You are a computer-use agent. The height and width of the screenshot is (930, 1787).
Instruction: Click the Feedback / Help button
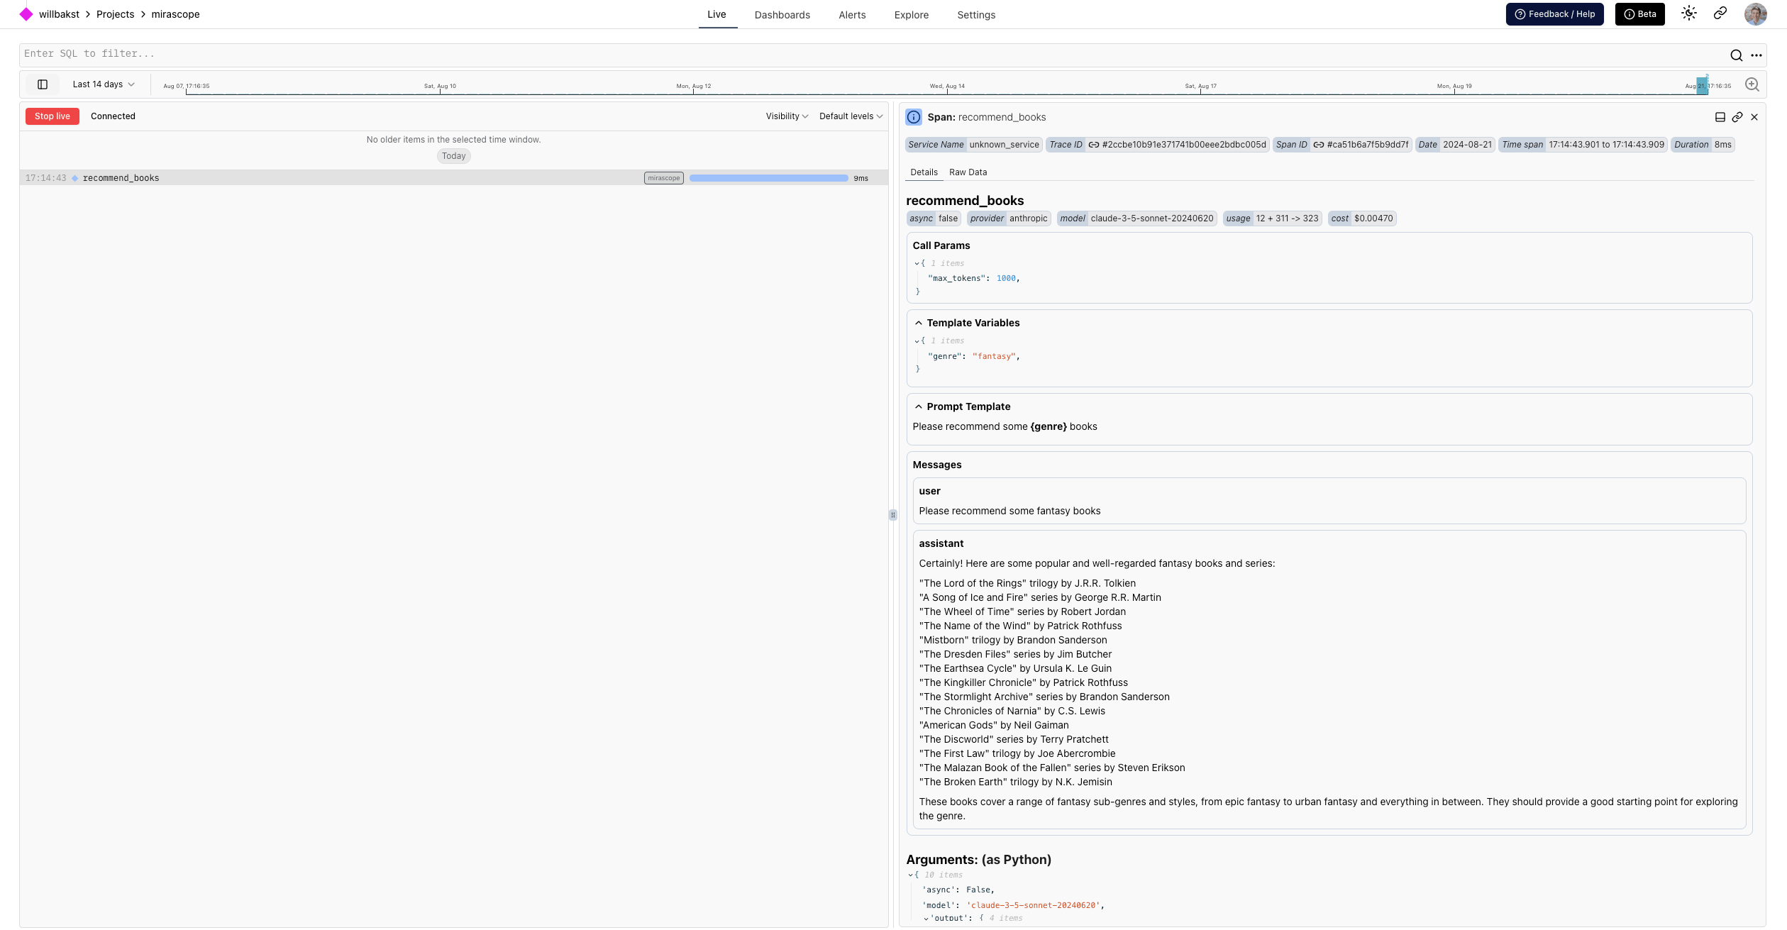(x=1554, y=14)
